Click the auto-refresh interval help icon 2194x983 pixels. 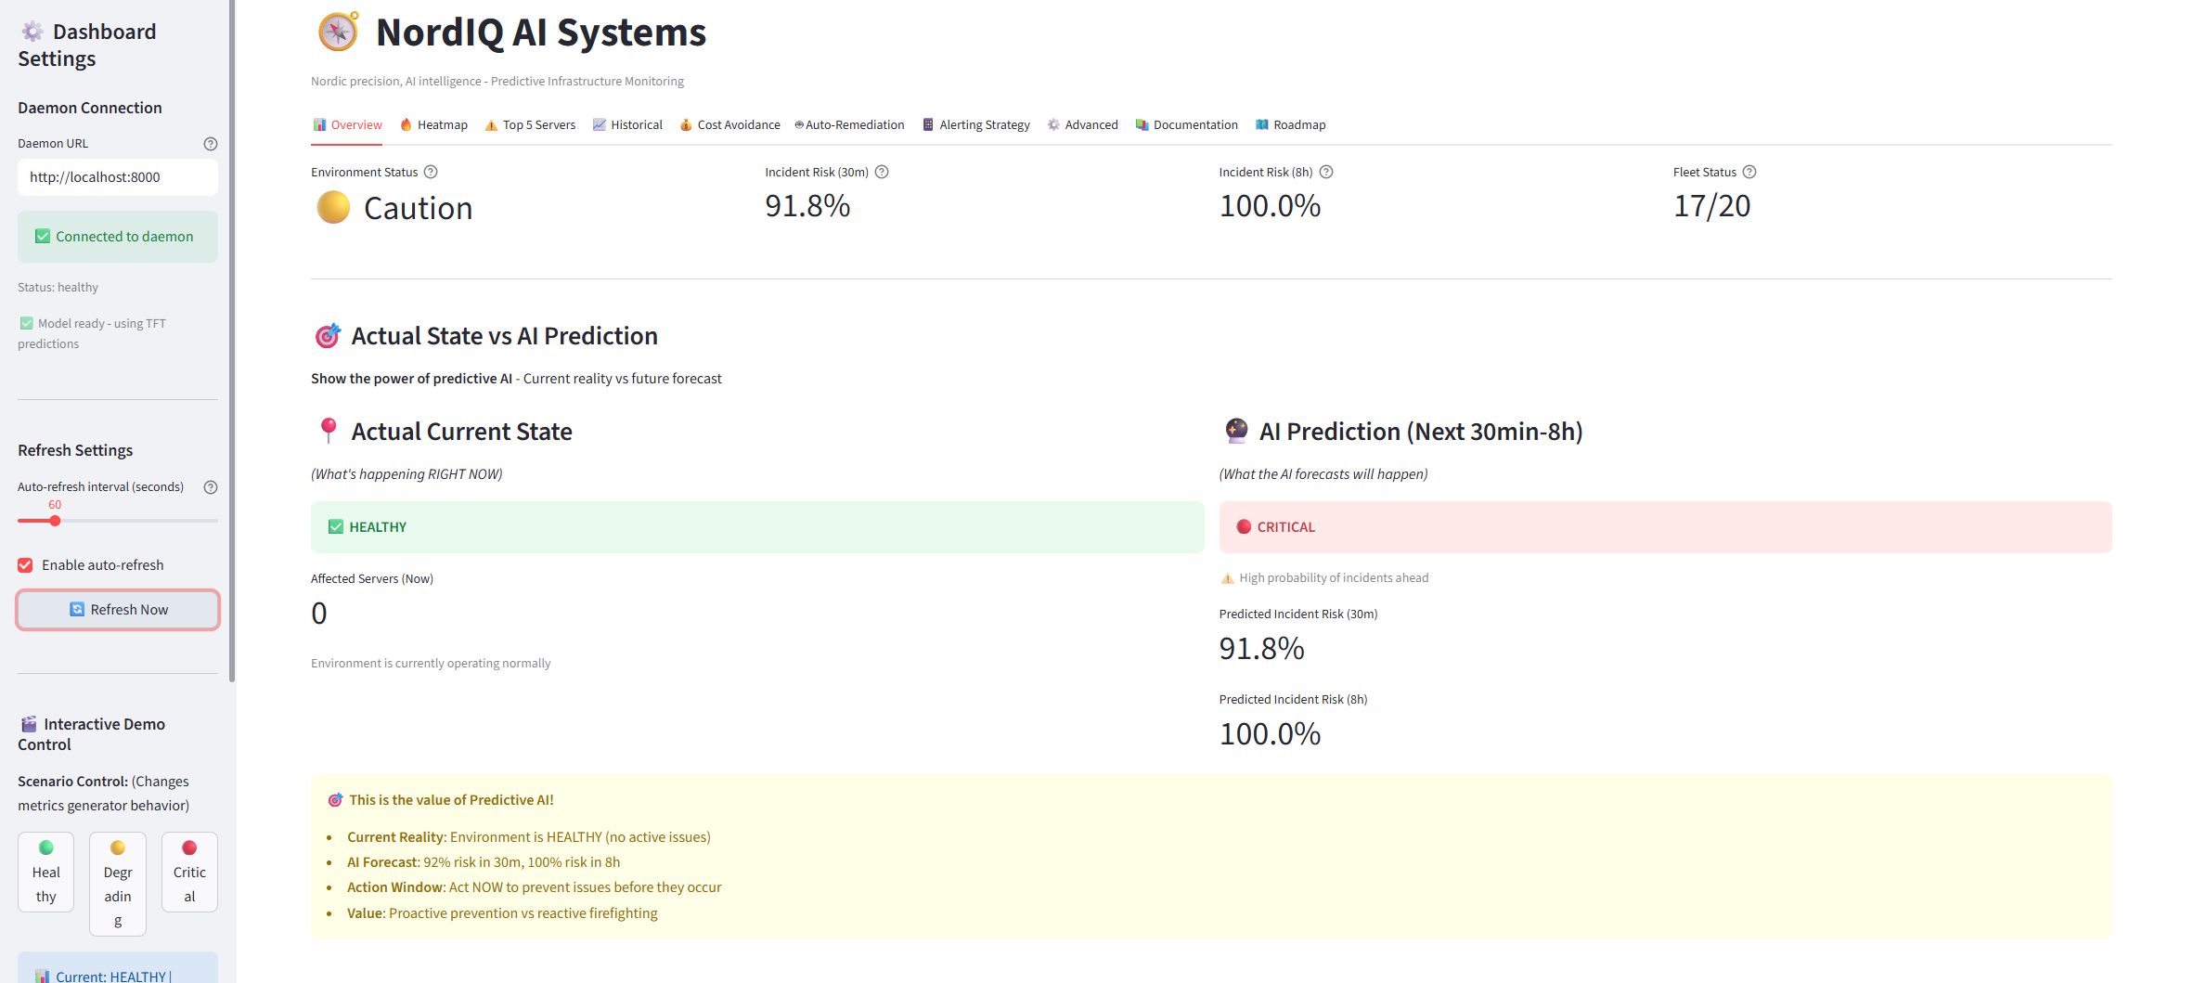coord(211,487)
